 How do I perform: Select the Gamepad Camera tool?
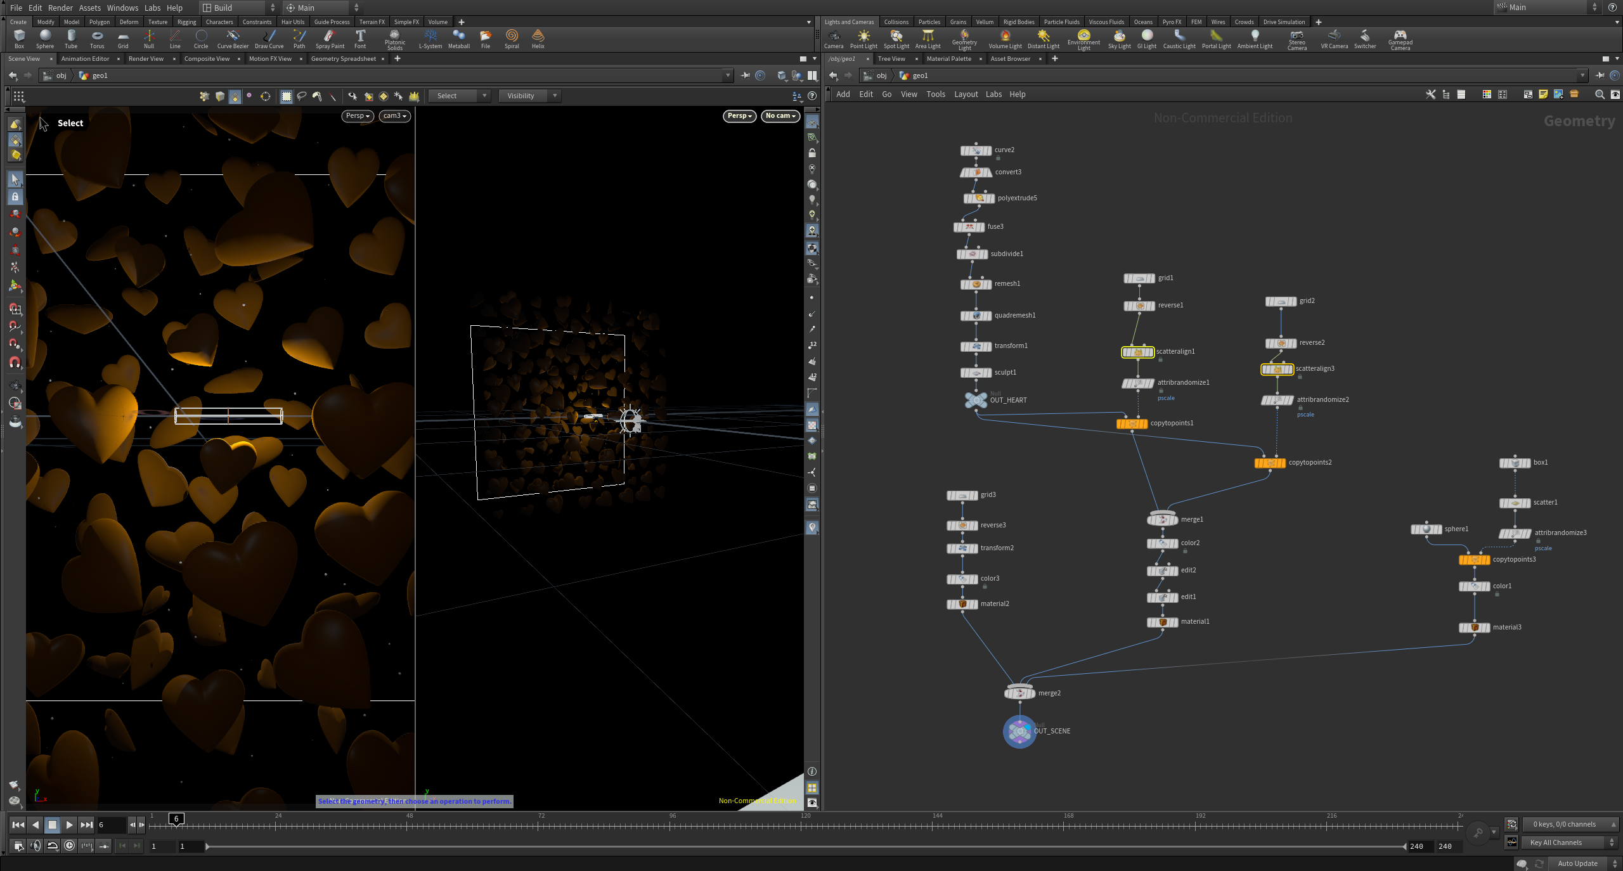pyautogui.click(x=1400, y=40)
